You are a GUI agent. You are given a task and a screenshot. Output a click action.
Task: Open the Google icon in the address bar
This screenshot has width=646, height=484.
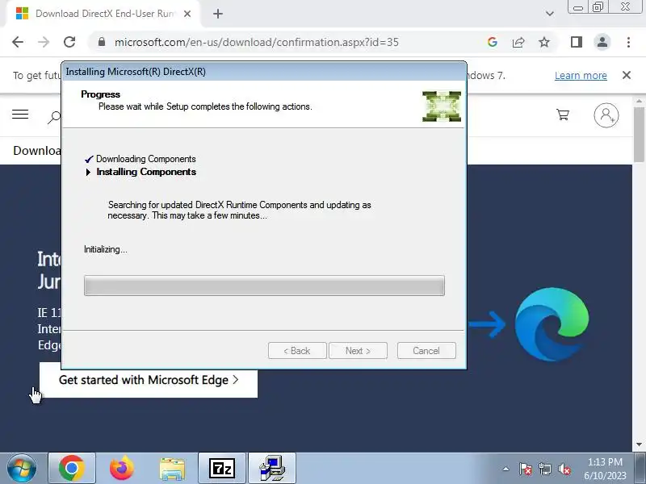click(492, 42)
